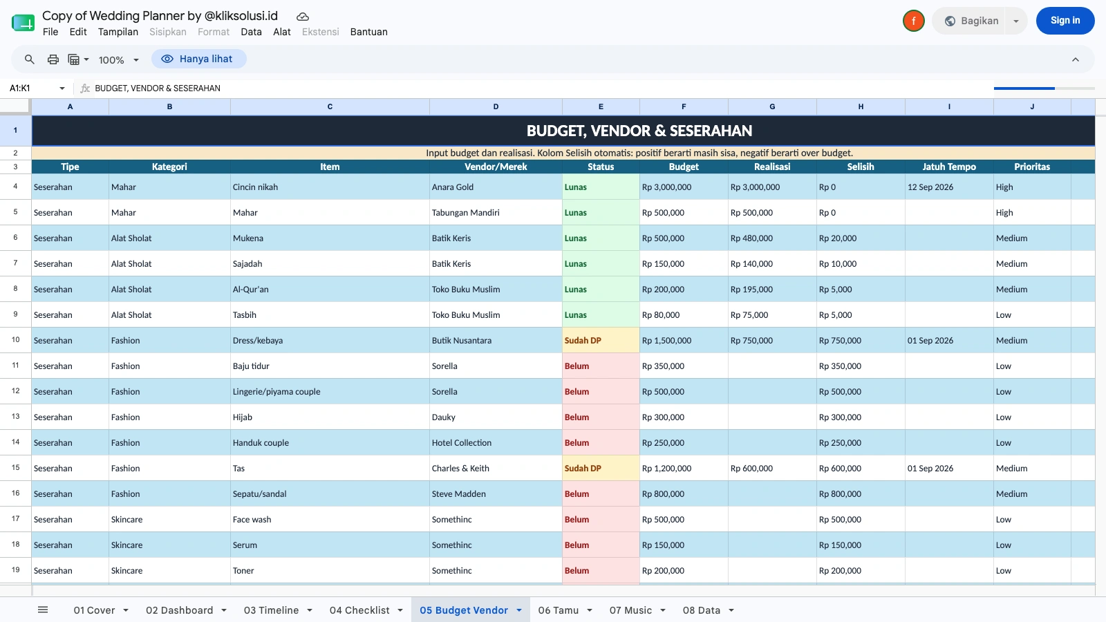Click the cloud document status icon
Screen dimensions: 1106x622
(303, 16)
